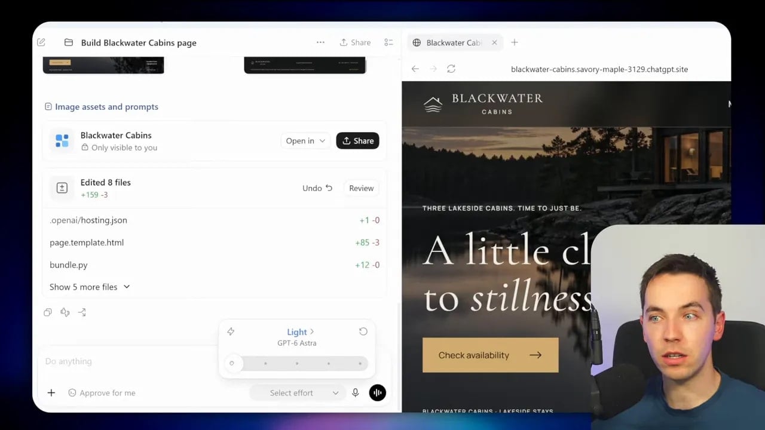Close the Blackwater Cabins browser tab
The image size is (765, 430).
pyautogui.click(x=494, y=42)
